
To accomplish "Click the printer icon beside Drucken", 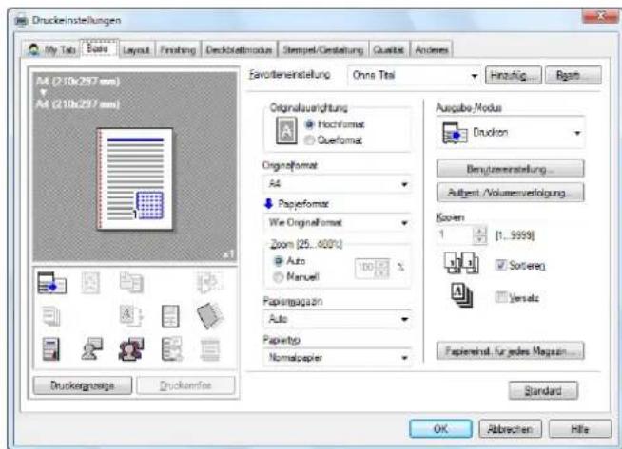I will click(455, 133).
